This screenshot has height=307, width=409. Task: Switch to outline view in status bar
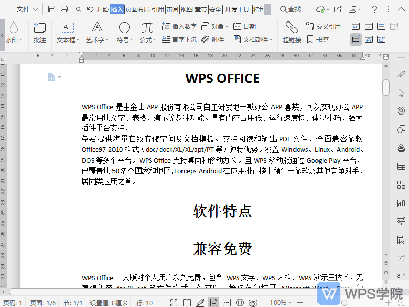226,303
